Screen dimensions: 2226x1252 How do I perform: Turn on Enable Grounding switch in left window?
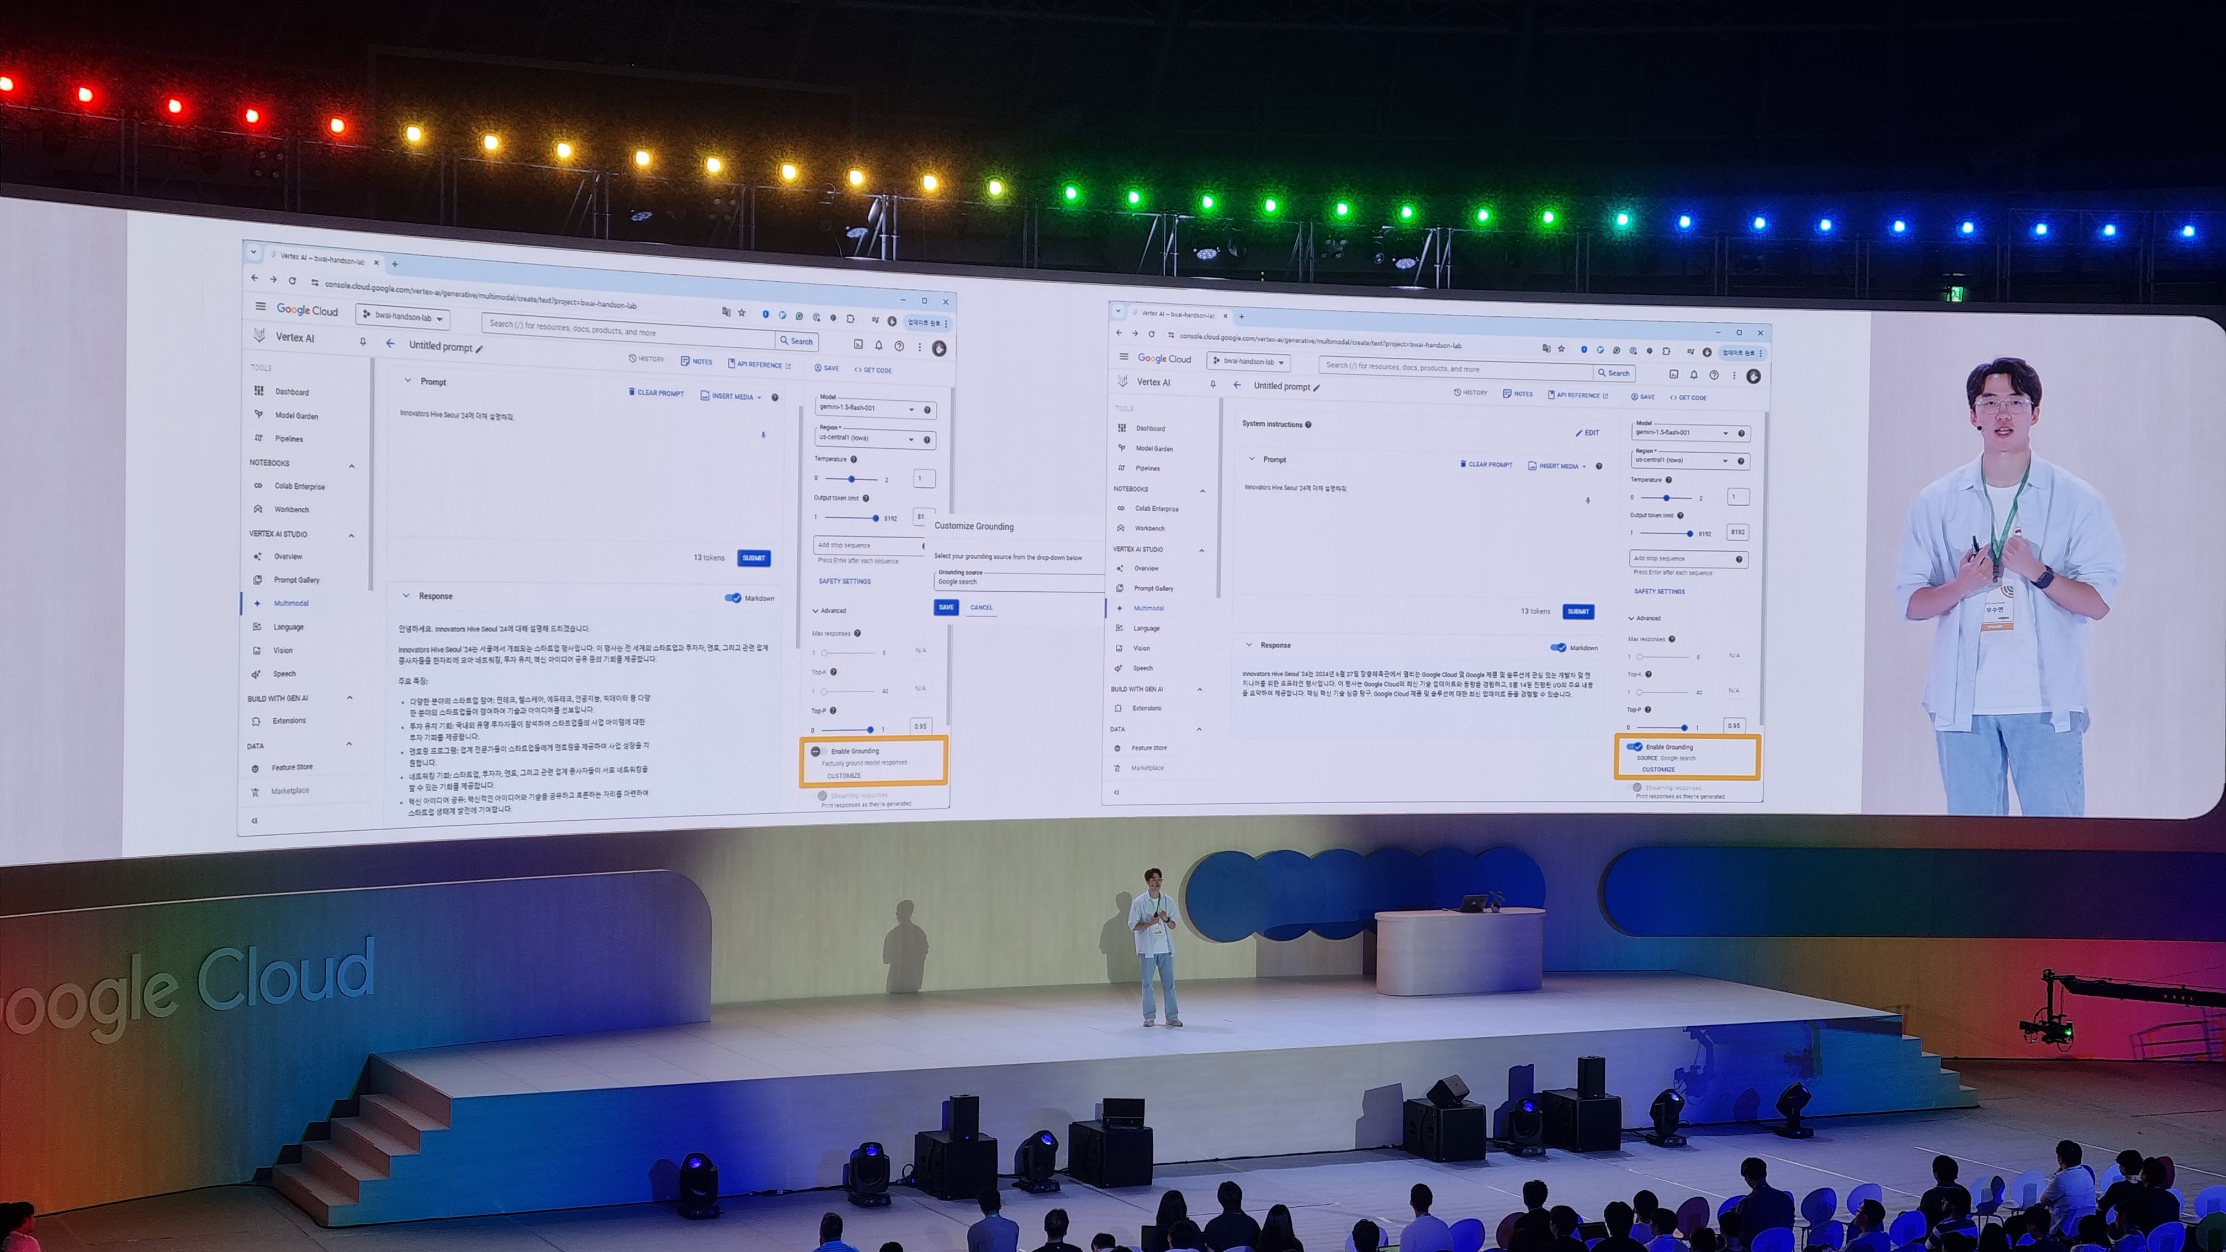818,751
